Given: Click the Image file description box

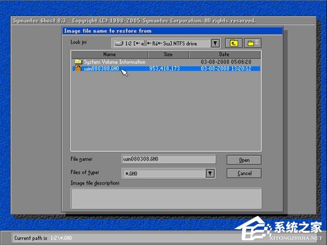Looking at the screenshot, I should click(166, 198).
